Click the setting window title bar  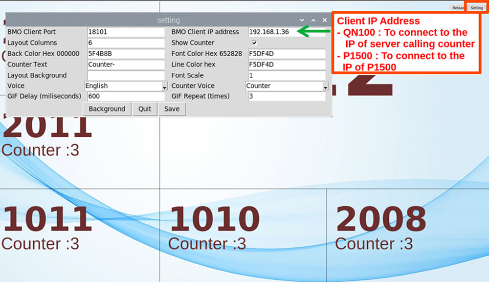coord(168,20)
